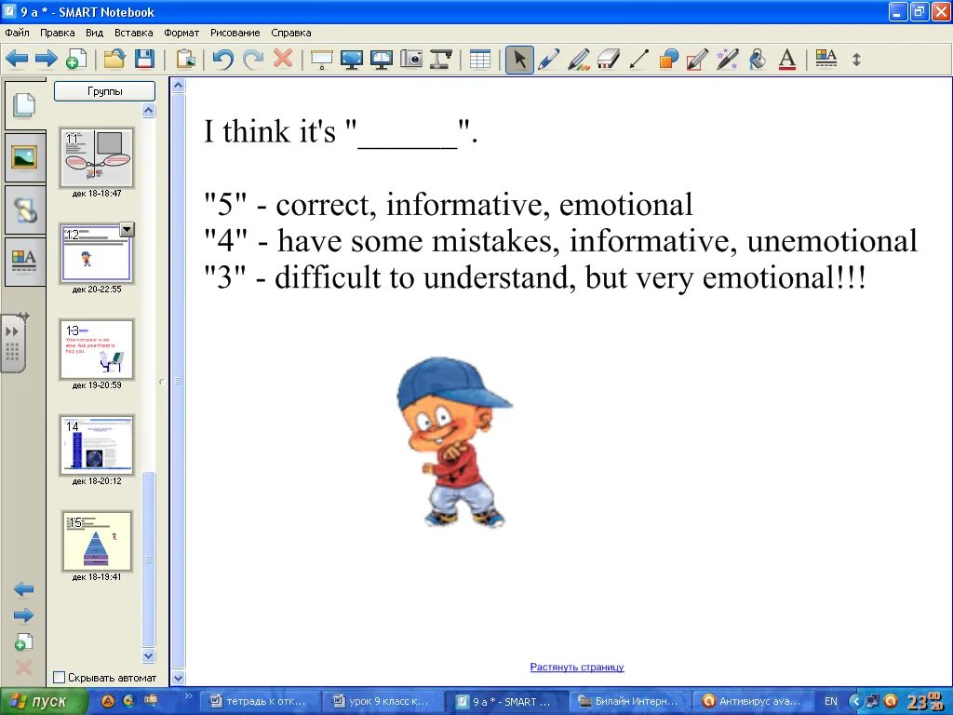The width and height of the screenshot is (953, 715).
Task: Select the Eraser tool
Action: tap(609, 59)
